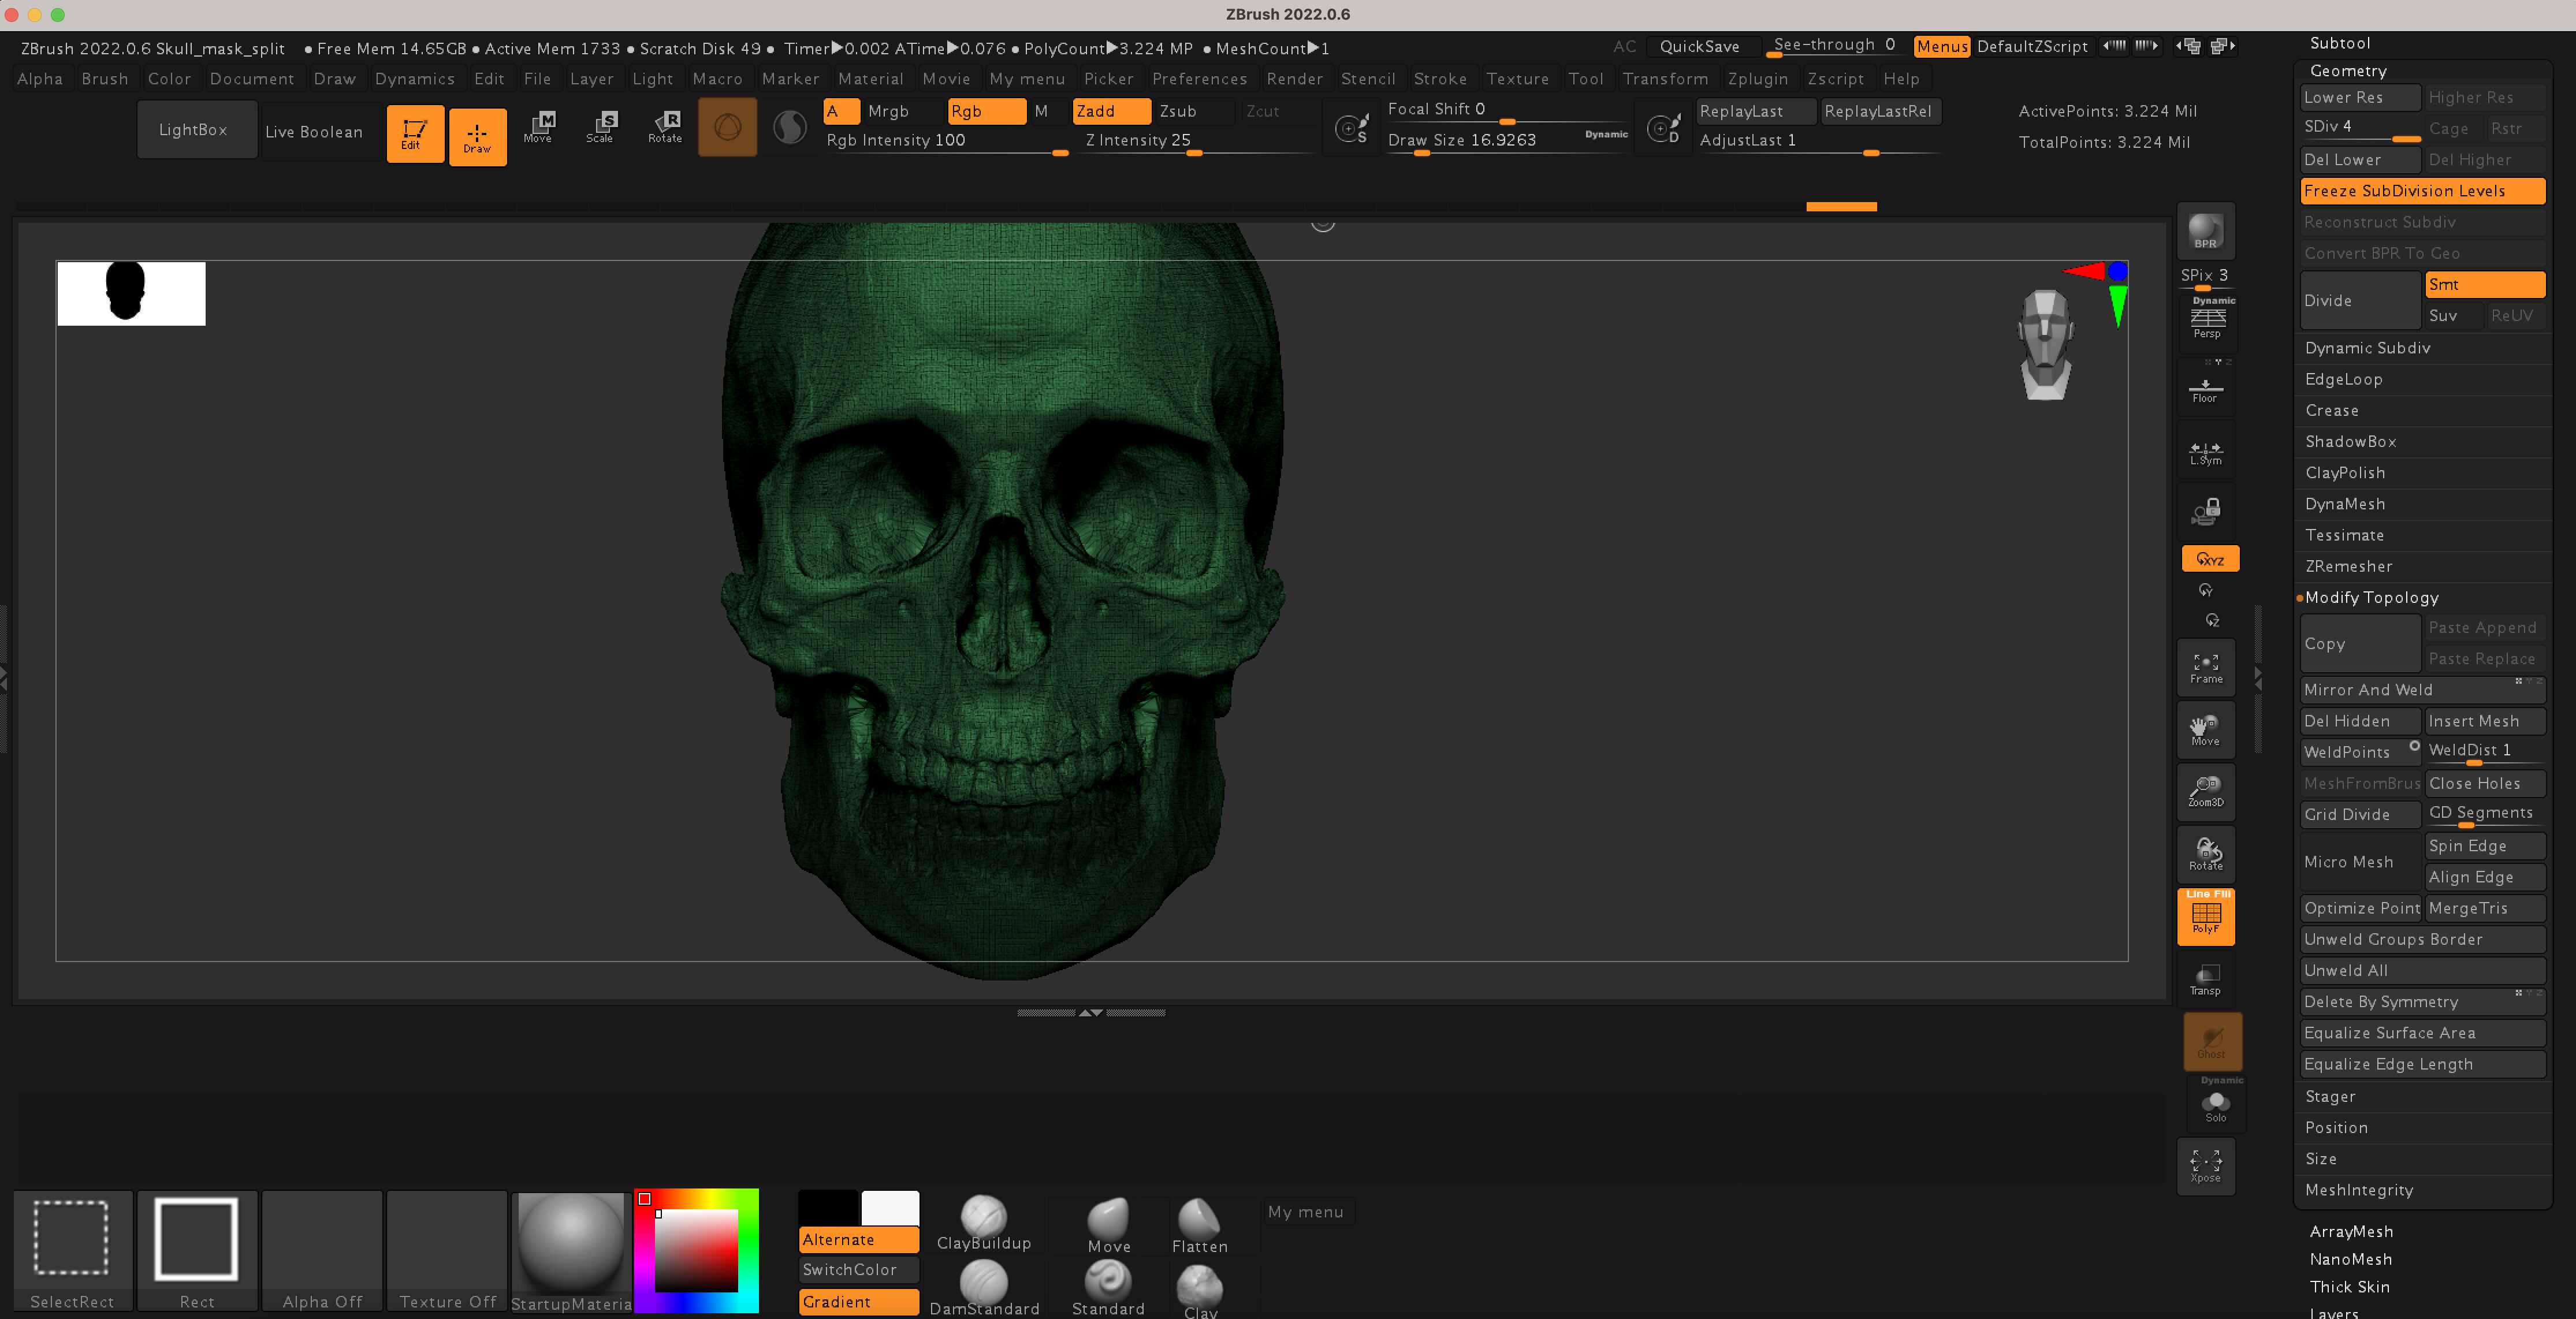Activate Edit mode button
Screen dimensions: 2576x1319
pos(415,134)
